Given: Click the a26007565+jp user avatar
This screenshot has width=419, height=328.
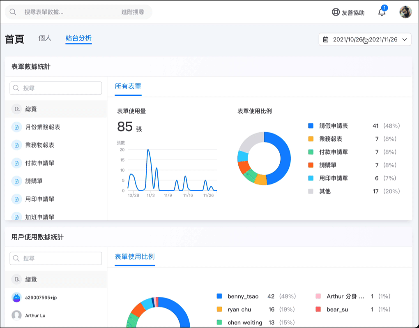Looking at the screenshot, I should click(x=16, y=298).
